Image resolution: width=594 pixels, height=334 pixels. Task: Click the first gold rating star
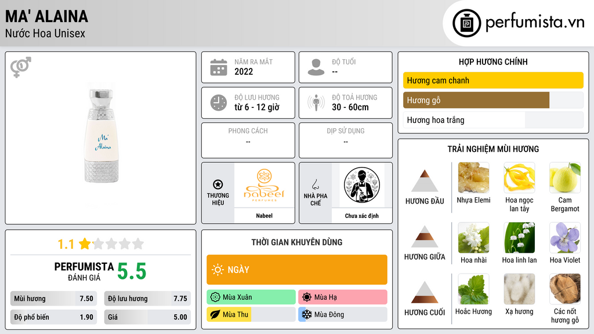pyautogui.click(x=85, y=244)
